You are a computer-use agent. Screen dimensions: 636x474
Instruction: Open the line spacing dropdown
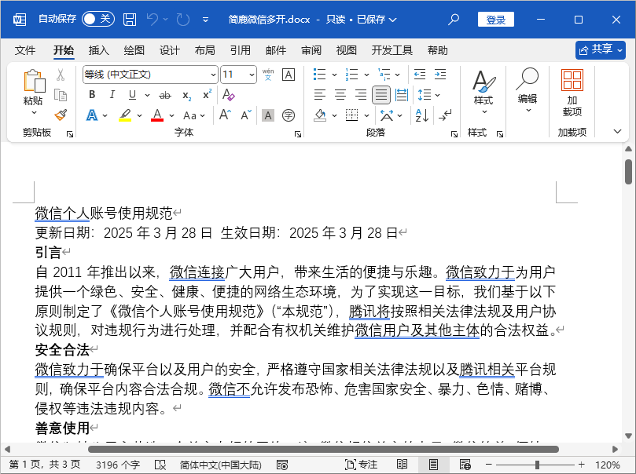coord(429,94)
